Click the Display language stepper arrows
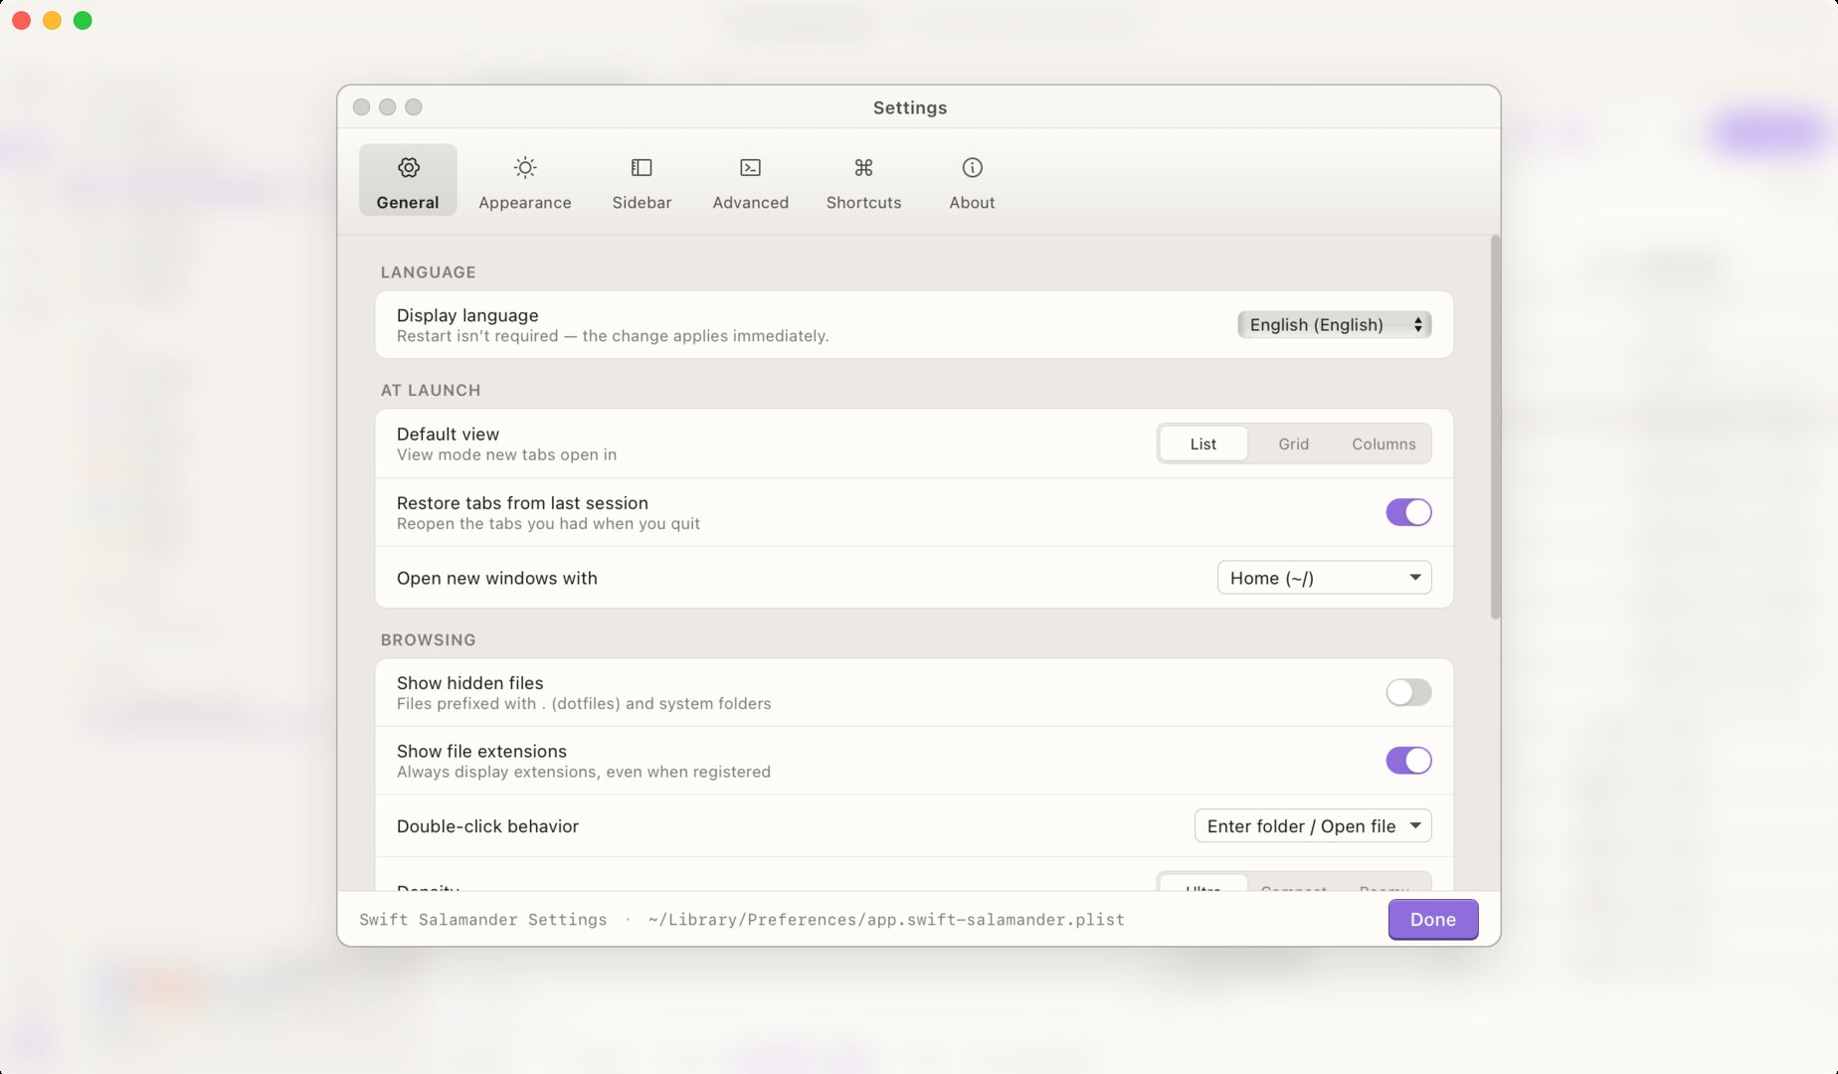The width and height of the screenshot is (1838, 1074). tap(1416, 324)
